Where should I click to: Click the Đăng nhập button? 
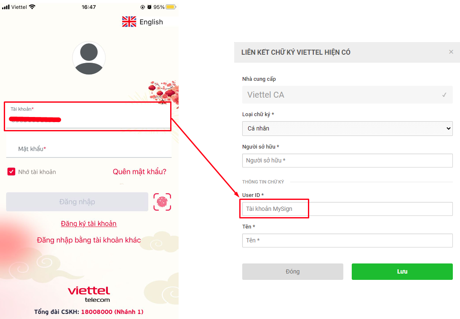tap(77, 202)
